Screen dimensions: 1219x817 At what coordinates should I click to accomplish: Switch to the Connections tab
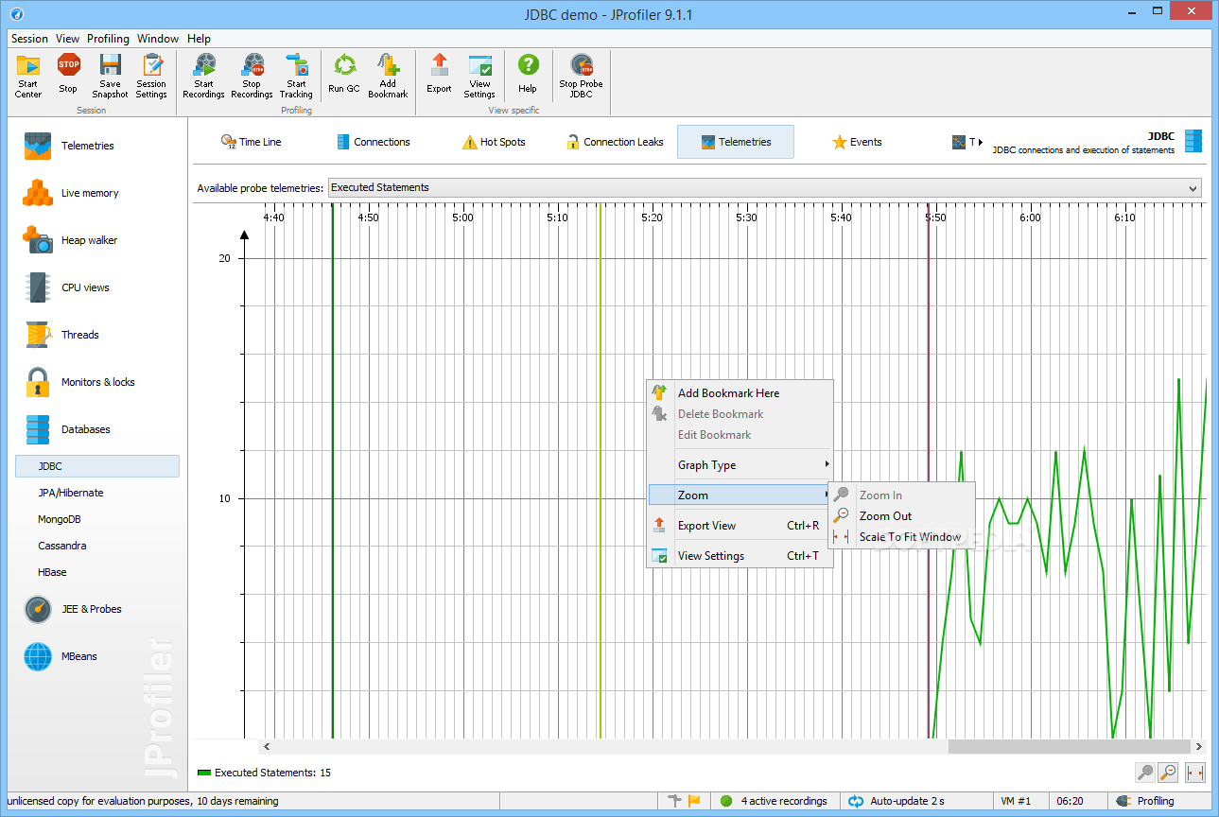tap(373, 142)
